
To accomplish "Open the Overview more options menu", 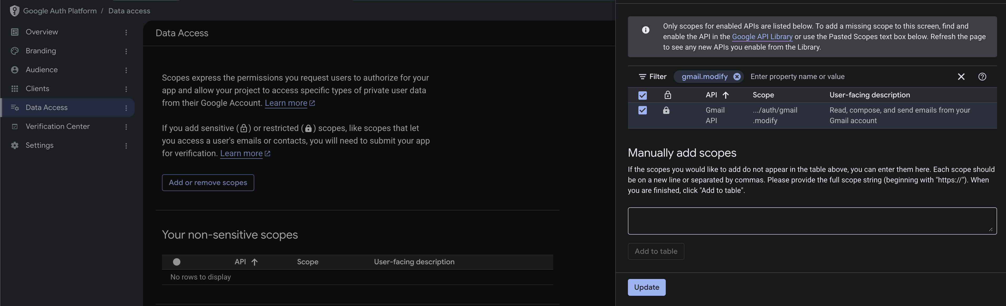I will click(126, 32).
